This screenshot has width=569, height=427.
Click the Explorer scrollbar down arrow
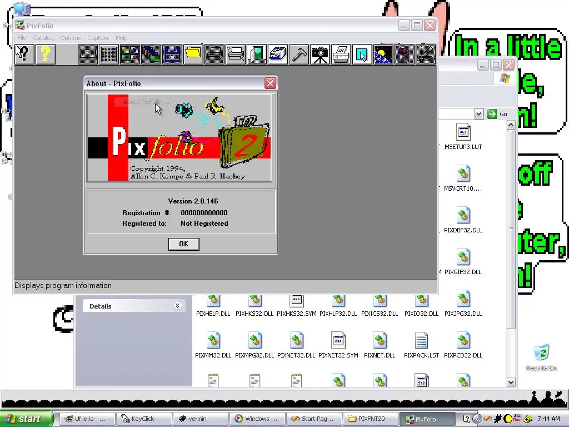[x=511, y=383]
